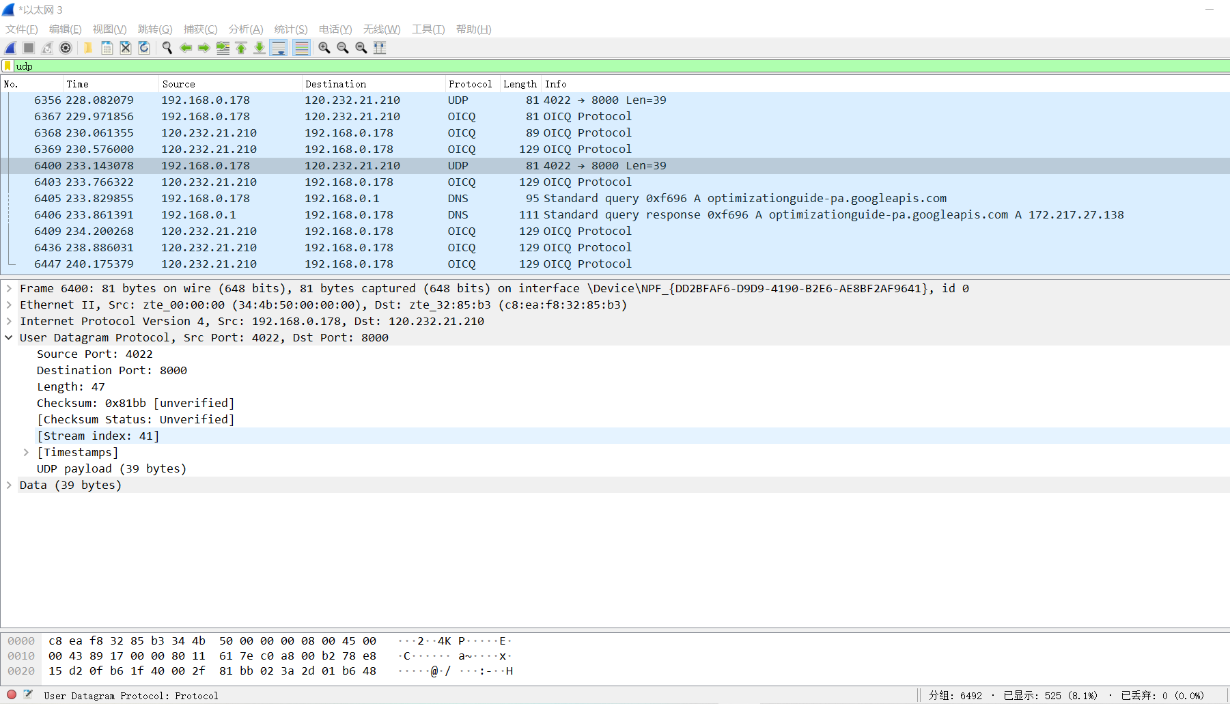
Task: Select packet 6406 DNS query response
Action: (x=615, y=214)
